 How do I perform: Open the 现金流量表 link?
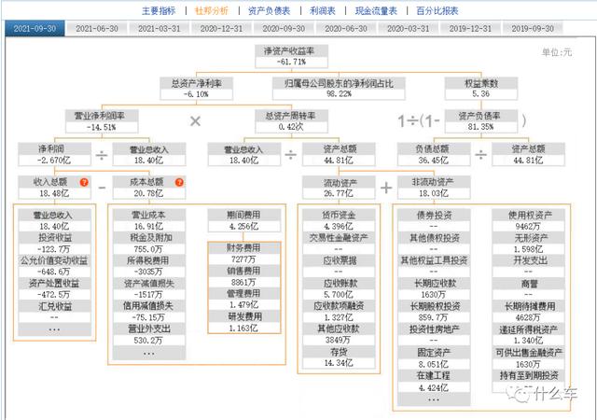pos(376,10)
